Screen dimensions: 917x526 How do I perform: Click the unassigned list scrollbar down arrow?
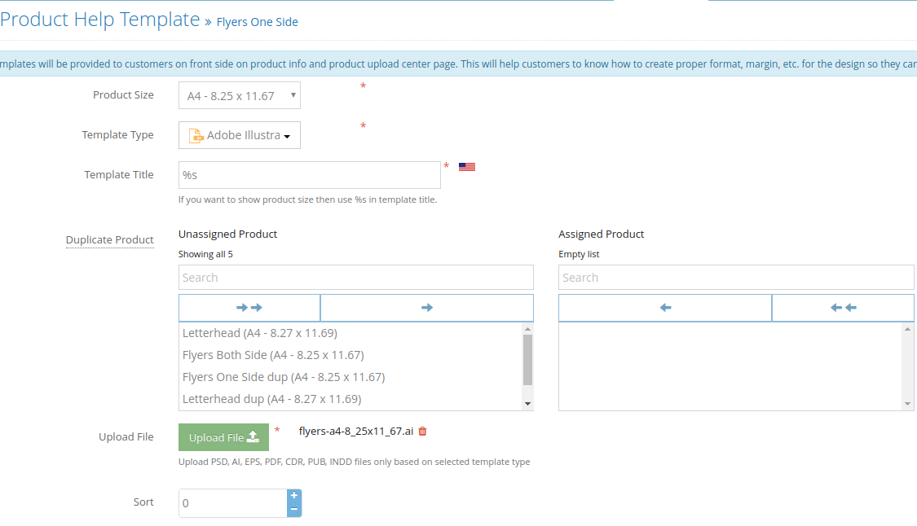pyautogui.click(x=527, y=404)
